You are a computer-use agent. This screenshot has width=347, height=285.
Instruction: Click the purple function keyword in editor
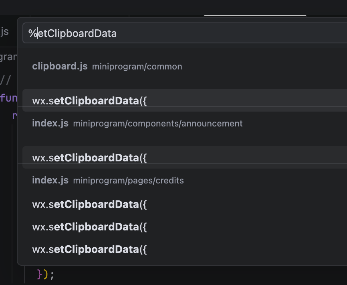pyautogui.click(x=8, y=98)
